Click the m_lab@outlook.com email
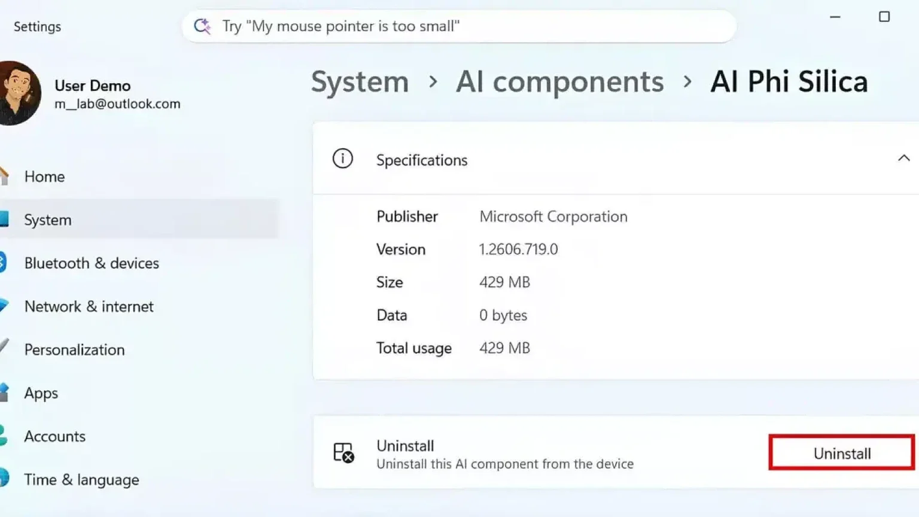919x517 pixels. pos(117,104)
